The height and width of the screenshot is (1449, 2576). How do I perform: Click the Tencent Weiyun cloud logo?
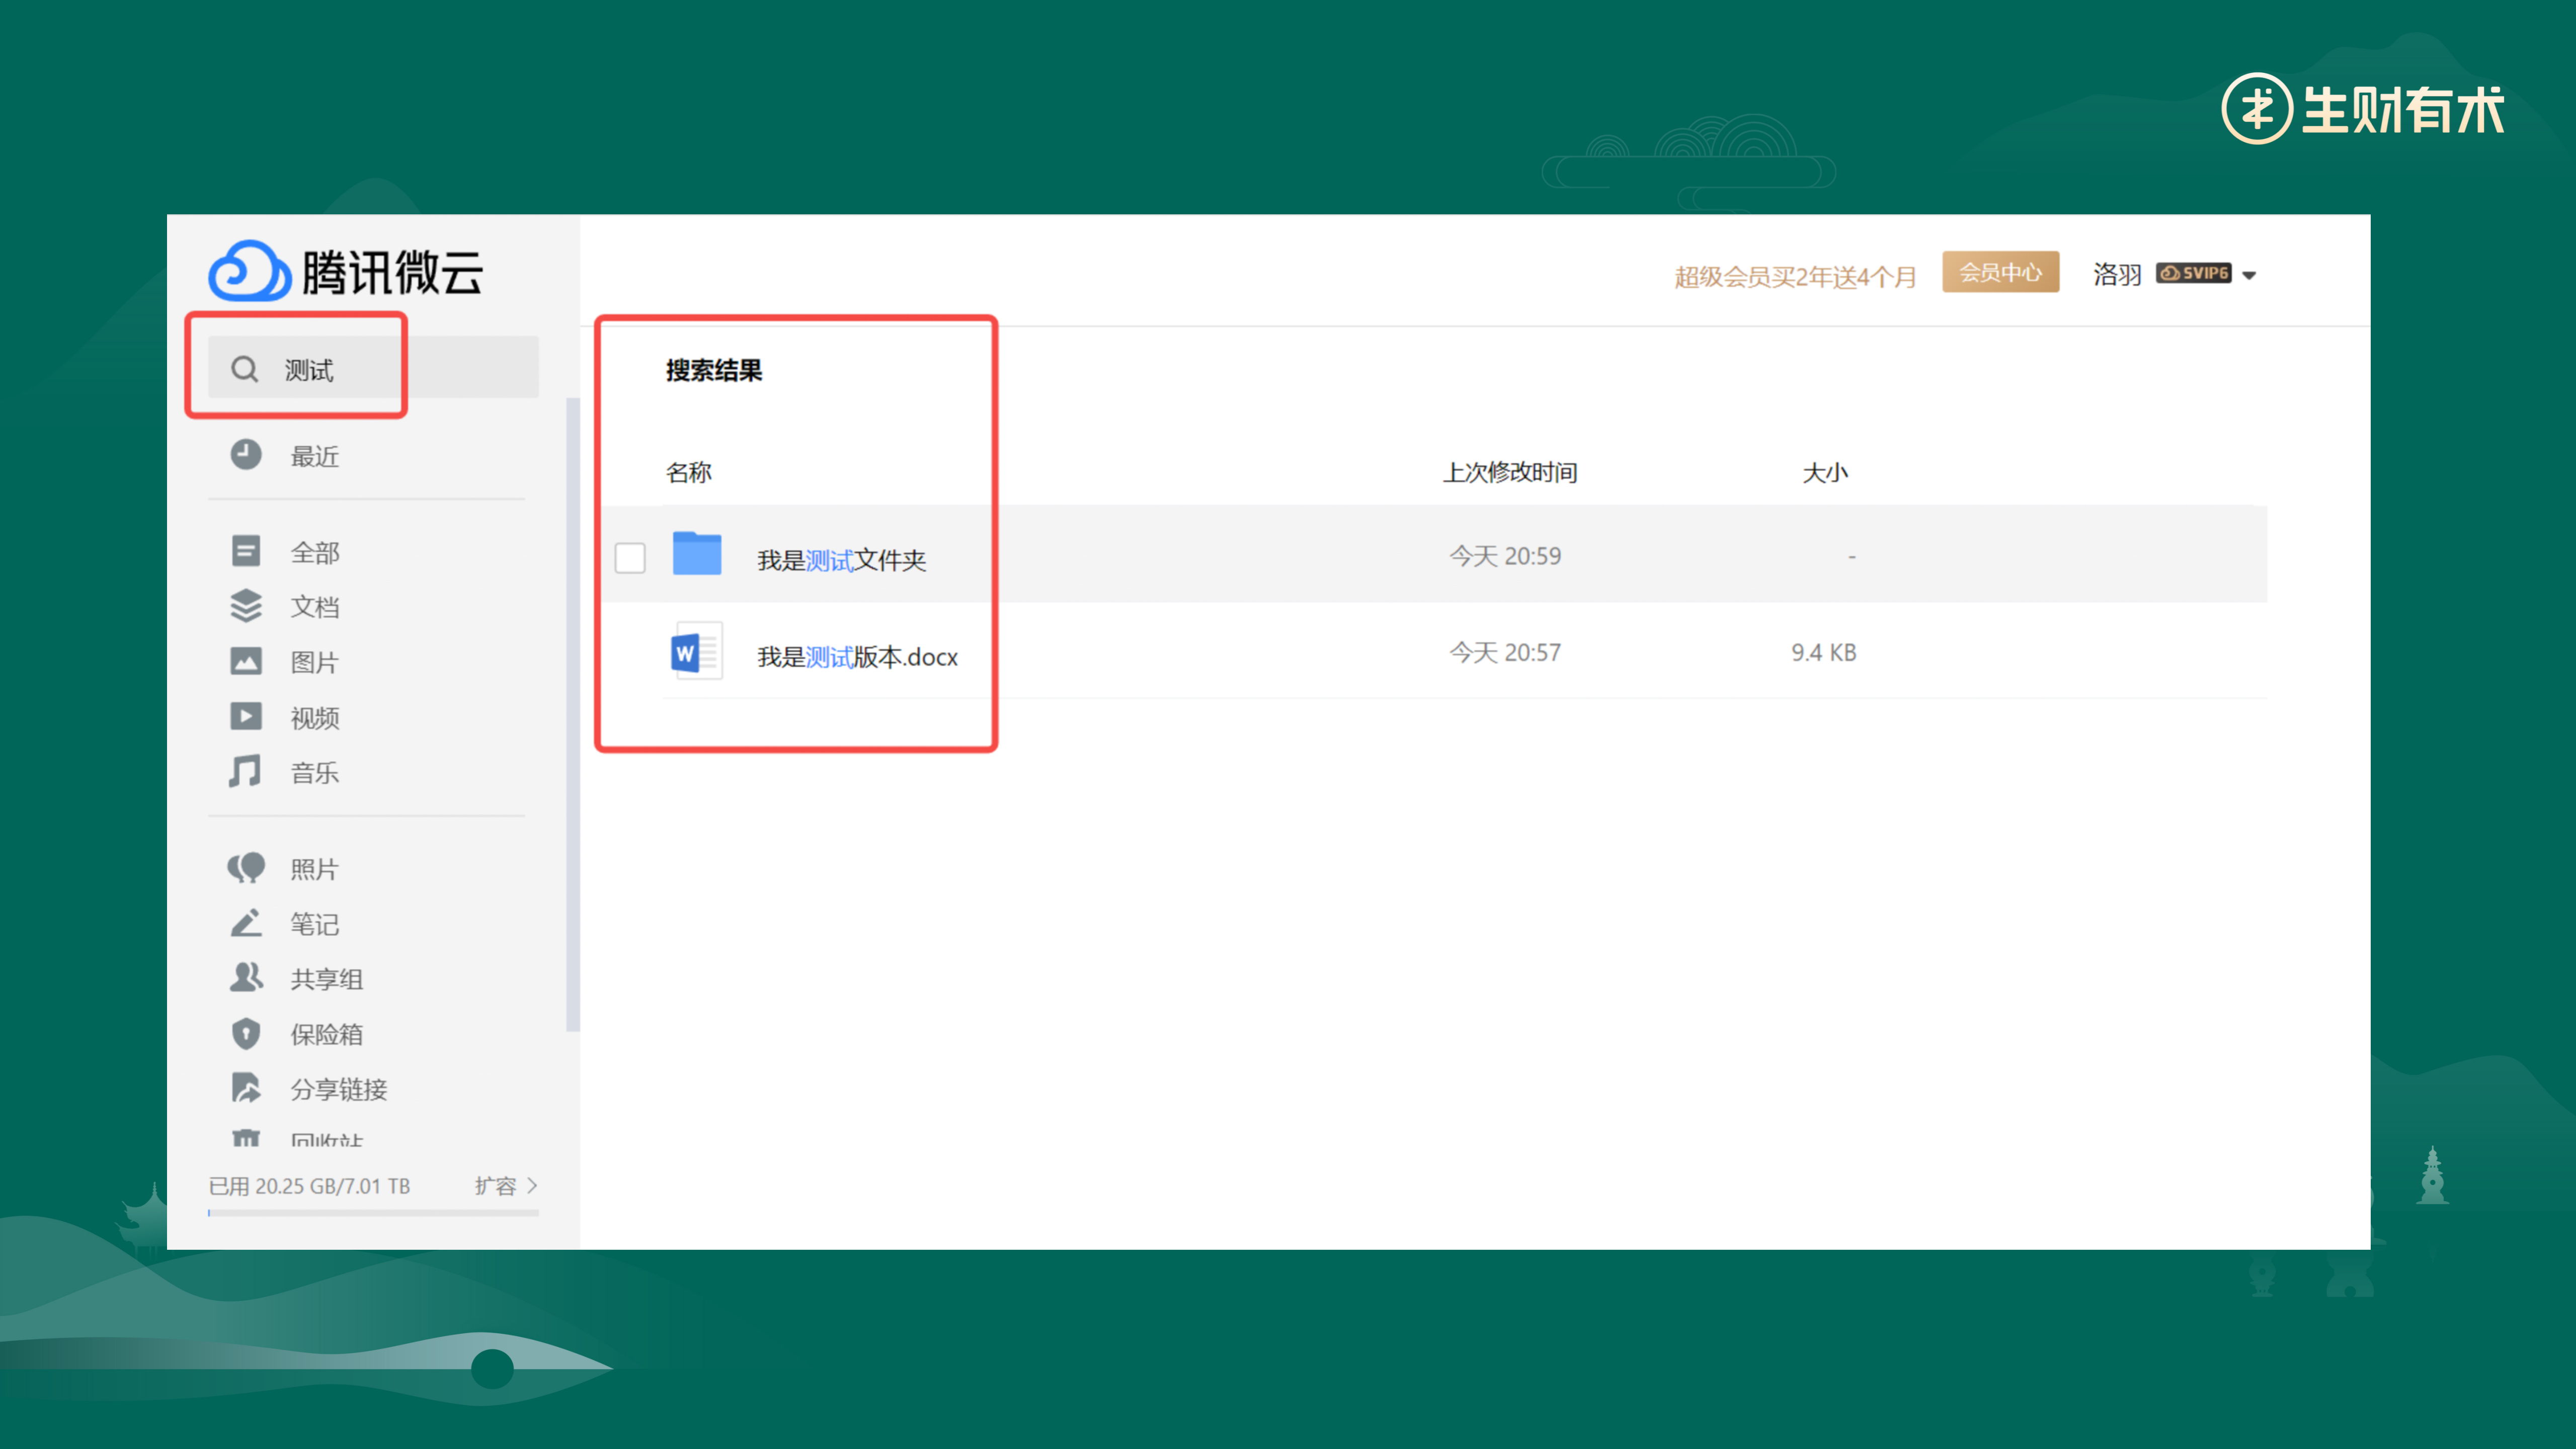(x=249, y=271)
